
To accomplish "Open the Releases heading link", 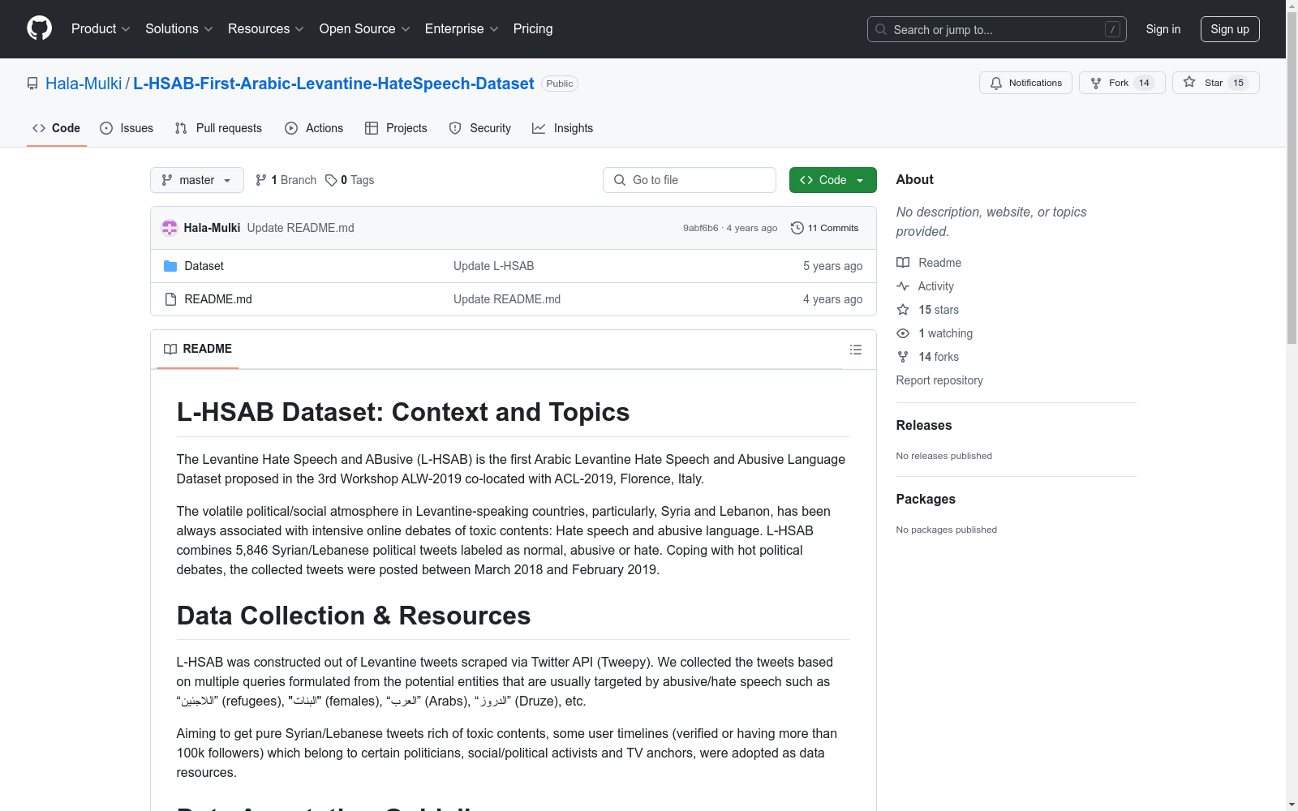I will pos(924,426).
